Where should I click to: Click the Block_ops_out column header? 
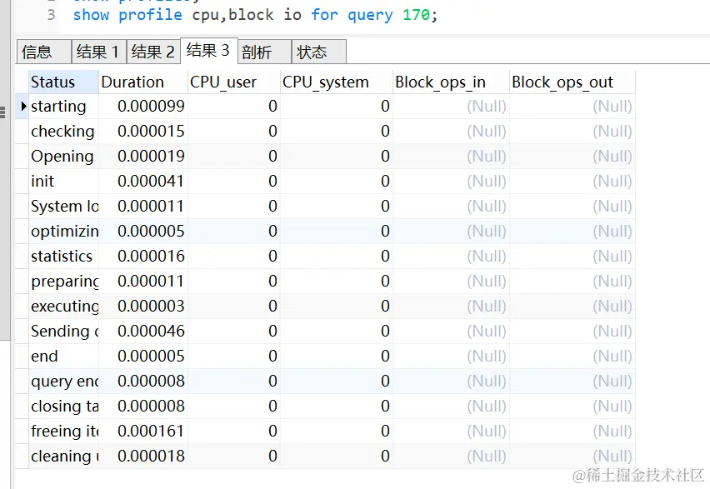tap(572, 82)
